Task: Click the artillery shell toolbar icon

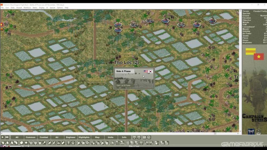Action: [63, 143]
